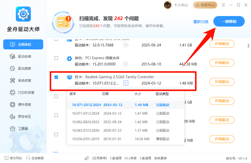The width and height of the screenshot is (251, 163).
Task: Click the 全面体检 monitor icon
Action: (x=13, y=44)
